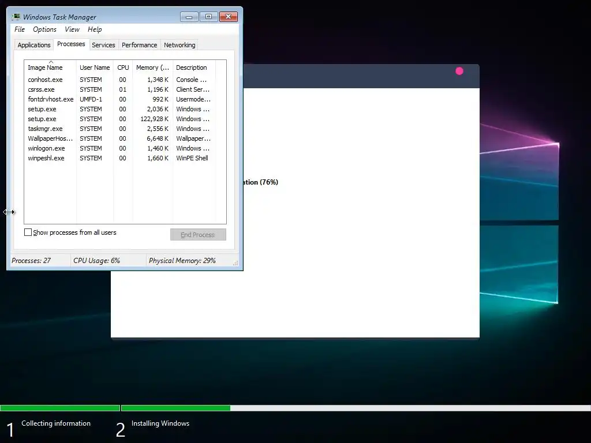Minimize the Windows Task Manager window
The width and height of the screenshot is (591, 443).
tap(189, 17)
